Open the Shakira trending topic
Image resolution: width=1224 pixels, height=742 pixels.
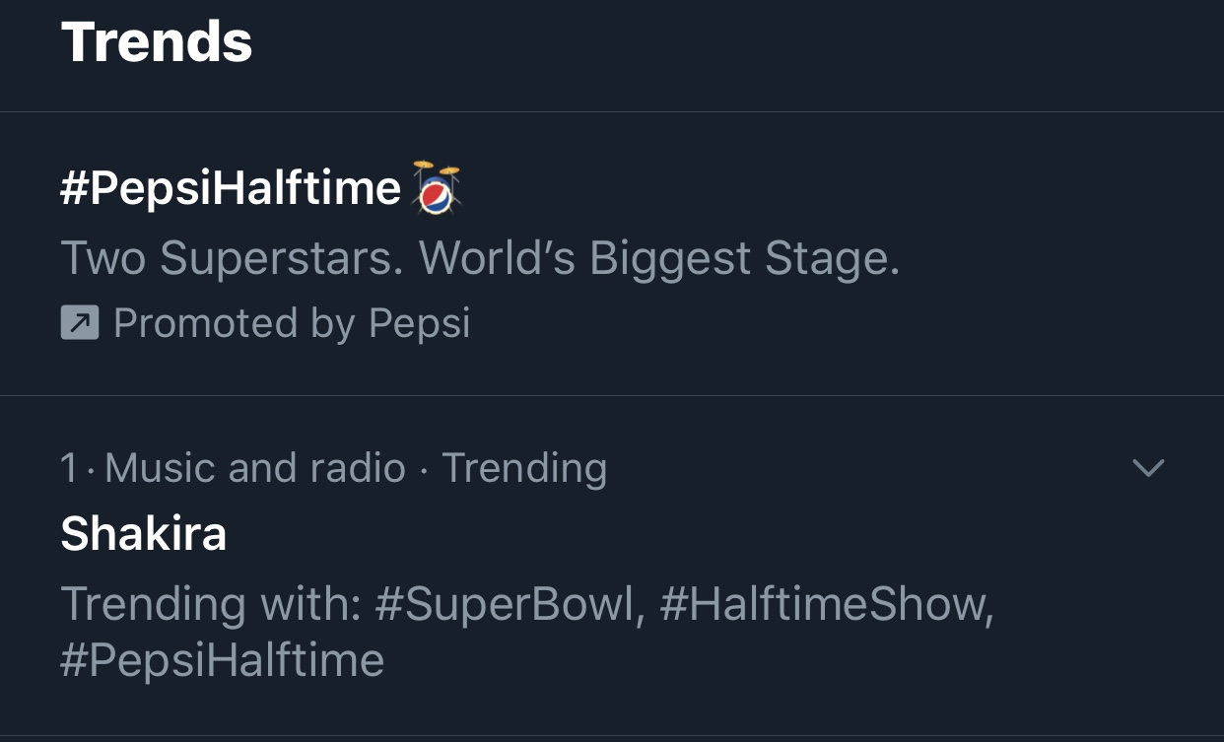coord(144,533)
